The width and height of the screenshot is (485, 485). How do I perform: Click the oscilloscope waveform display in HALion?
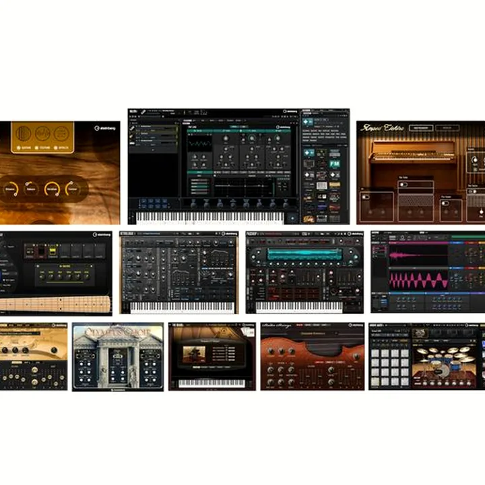pyautogui.click(x=200, y=143)
